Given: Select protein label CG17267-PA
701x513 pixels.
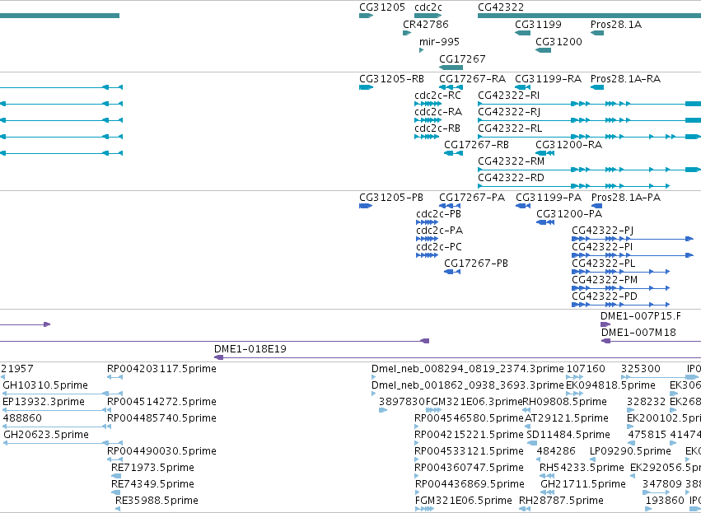Looking at the screenshot, I should click(472, 198).
